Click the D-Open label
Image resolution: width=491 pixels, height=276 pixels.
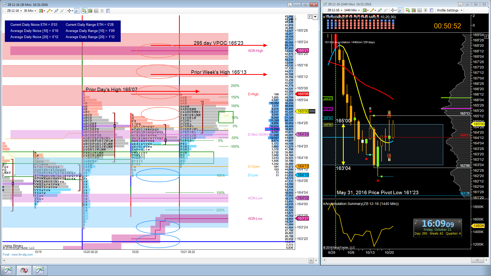coord(254,167)
